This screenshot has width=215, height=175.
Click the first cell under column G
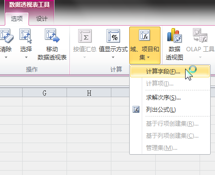pos(44,102)
